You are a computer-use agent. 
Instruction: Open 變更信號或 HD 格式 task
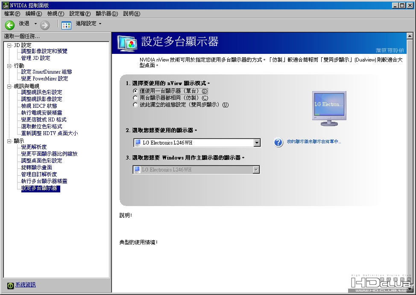(x=44, y=120)
